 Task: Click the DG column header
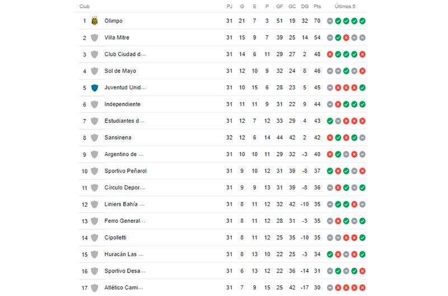click(305, 6)
